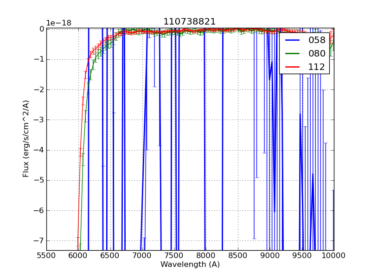The width and height of the screenshot is (371, 278).
Task: Click the −7 y-axis tick label
Action: [x=39, y=241]
